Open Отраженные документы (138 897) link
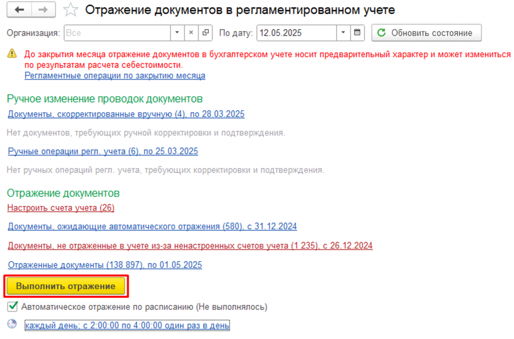Screen dimensions: 514x339 [x=105, y=265]
